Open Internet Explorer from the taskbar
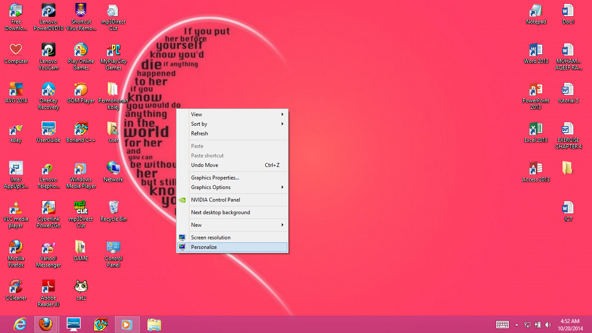This screenshot has width=592, height=333. coord(20,324)
